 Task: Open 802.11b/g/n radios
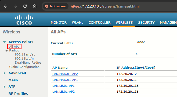tap(24, 58)
